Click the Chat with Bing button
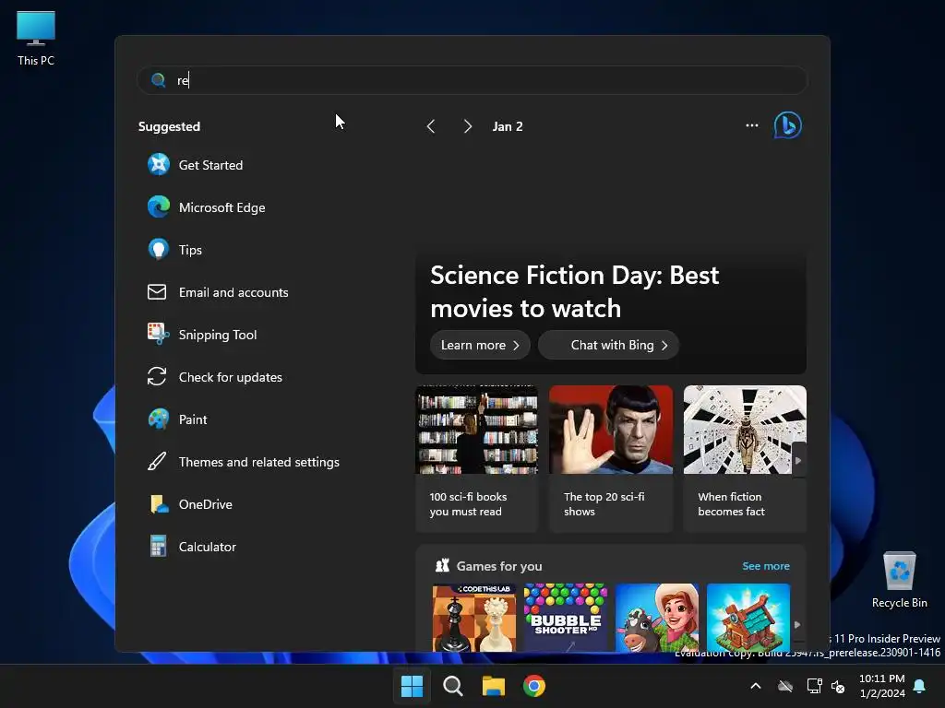This screenshot has height=708, width=945. point(609,345)
